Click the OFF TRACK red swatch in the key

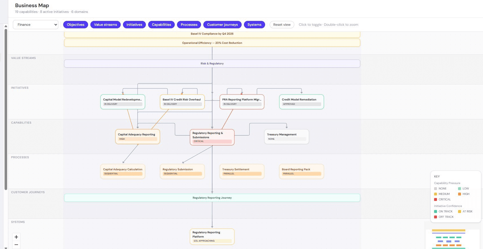[x=436, y=217]
